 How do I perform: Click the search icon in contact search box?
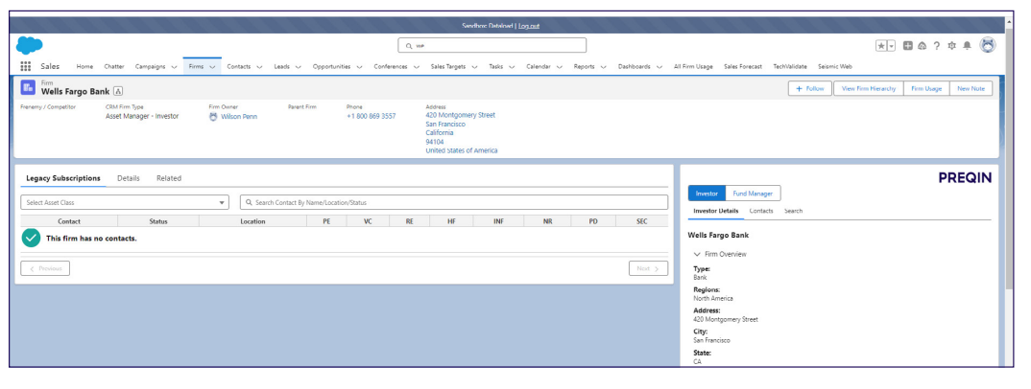pyautogui.click(x=250, y=203)
